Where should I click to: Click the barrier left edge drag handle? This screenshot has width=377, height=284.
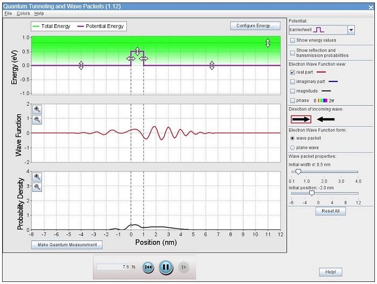pos(131,59)
